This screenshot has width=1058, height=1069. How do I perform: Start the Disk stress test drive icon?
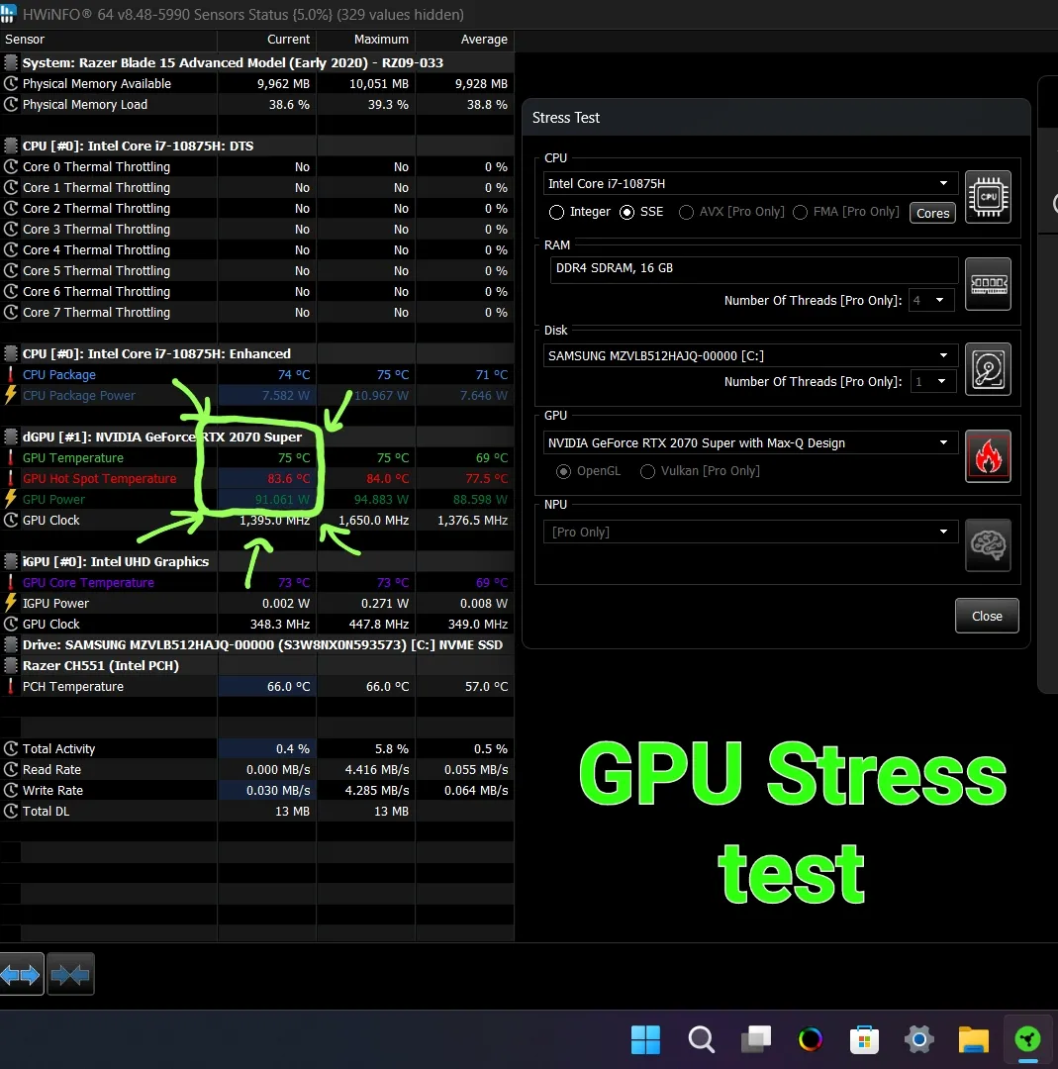pos(988,369)
